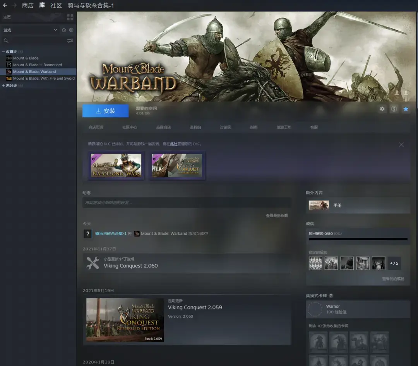This screenshot has height=366, width=418.
Task: Open Viking Conquest 2.059 update title
Action: coord(195,307)
